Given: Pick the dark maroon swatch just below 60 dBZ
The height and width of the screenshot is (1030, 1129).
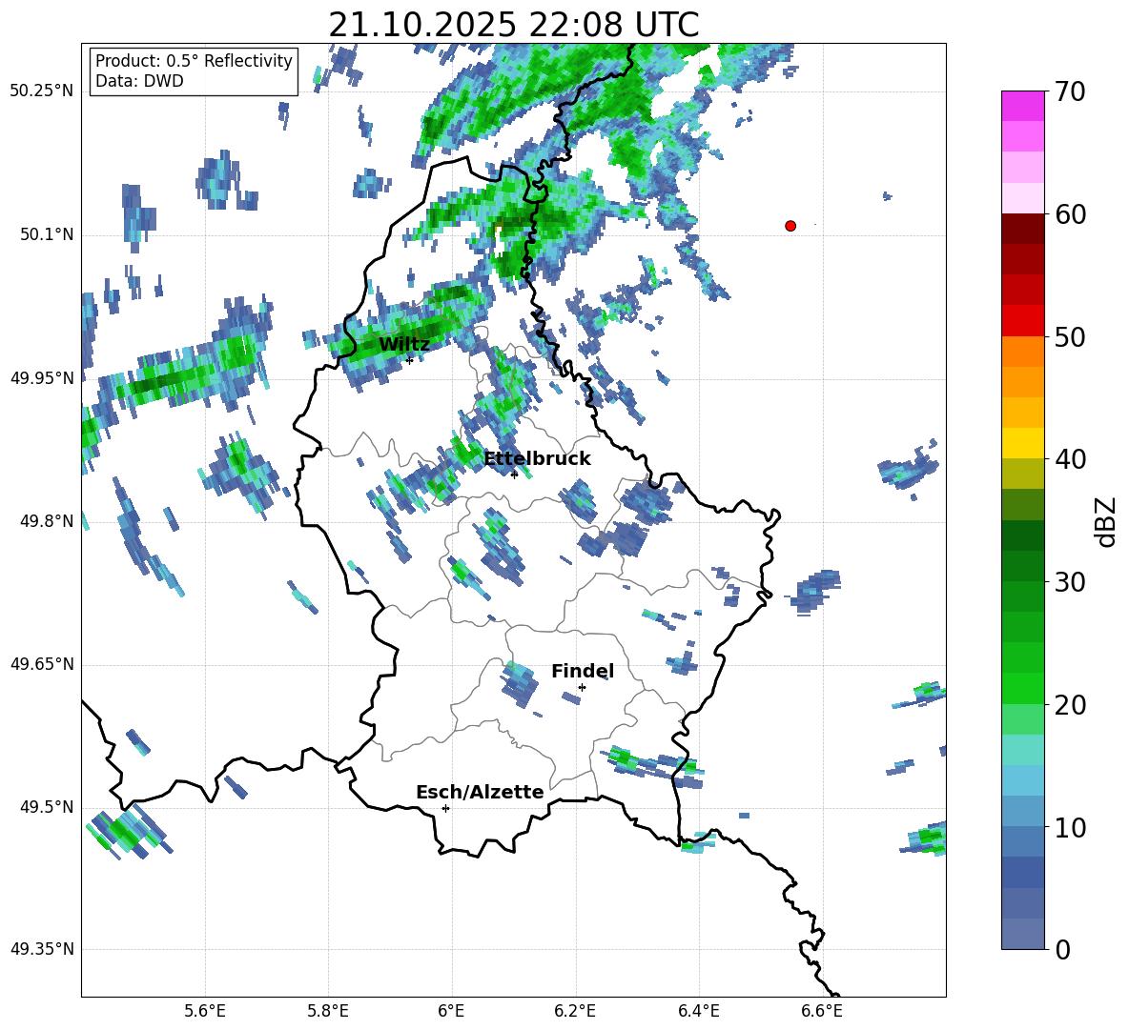Looking at the screenshot, I should pos(1022,229).
